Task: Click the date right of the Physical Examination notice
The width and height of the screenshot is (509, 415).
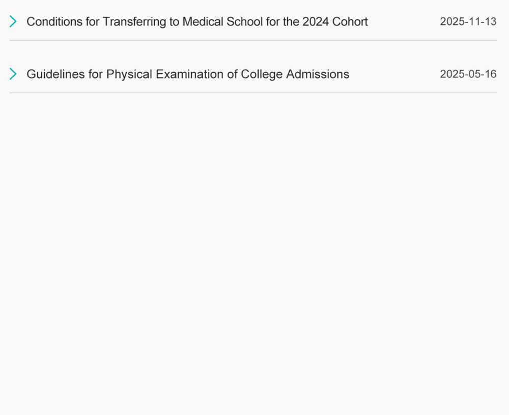Action: (468, 74)
